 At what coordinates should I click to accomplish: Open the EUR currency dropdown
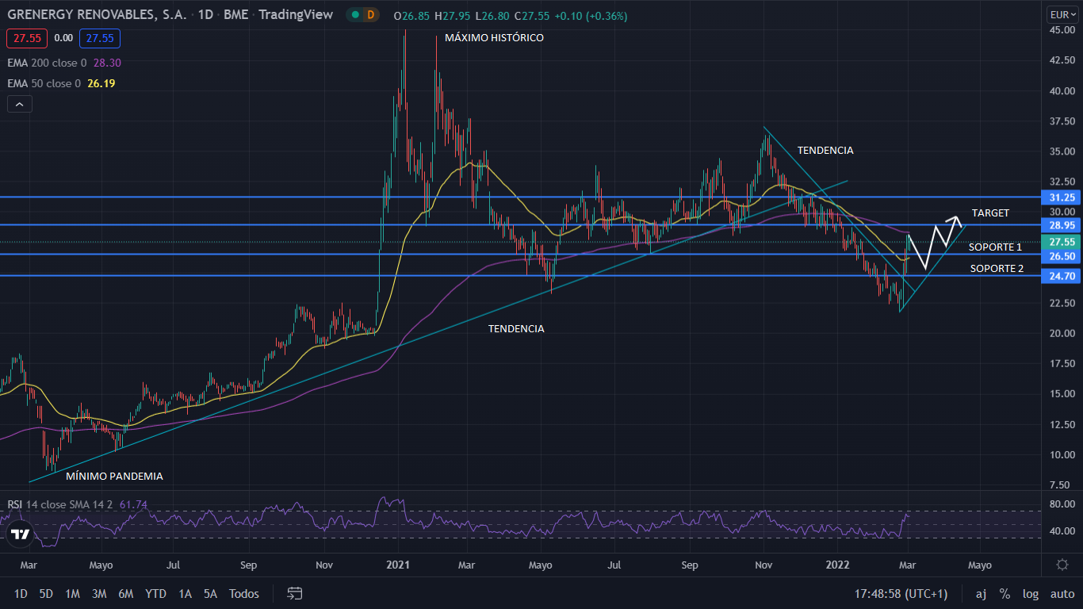pos(1062,14)
